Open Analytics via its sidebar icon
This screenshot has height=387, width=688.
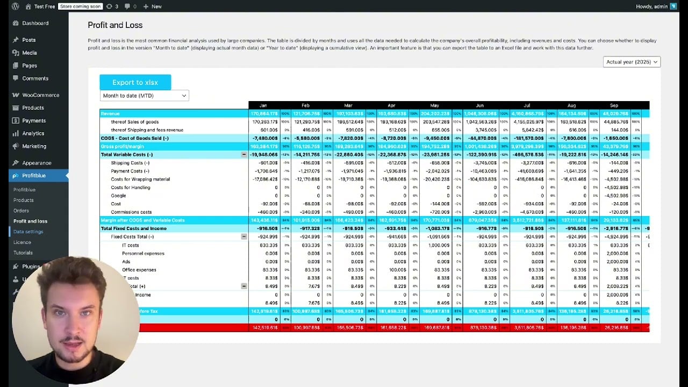click(x=15, y=133)
